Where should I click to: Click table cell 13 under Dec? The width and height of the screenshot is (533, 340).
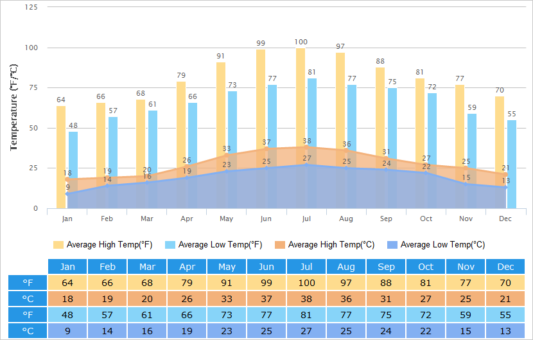pyautogui.click(x=505, y=330)
